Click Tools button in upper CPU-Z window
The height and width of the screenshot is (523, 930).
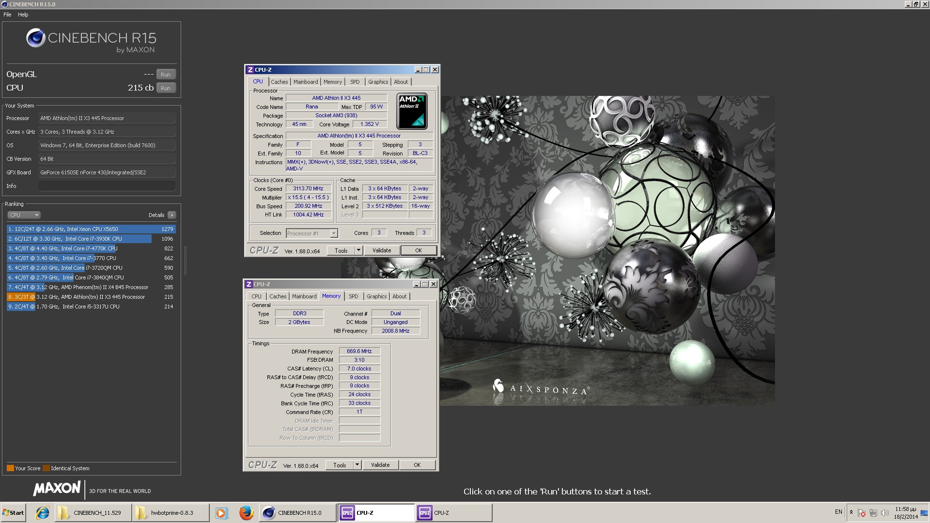tap(341, 251)
